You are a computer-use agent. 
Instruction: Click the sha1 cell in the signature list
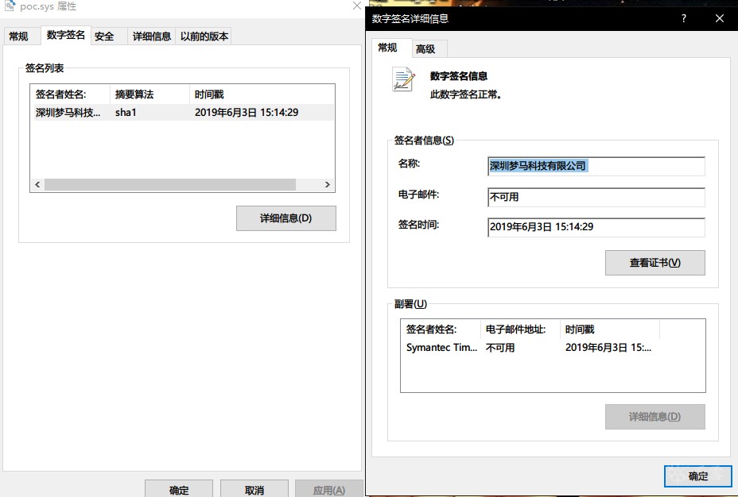click(126, 112)
